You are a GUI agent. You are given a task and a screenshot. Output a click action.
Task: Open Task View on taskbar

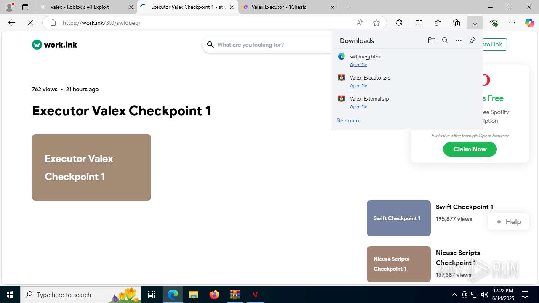[152, 295]
